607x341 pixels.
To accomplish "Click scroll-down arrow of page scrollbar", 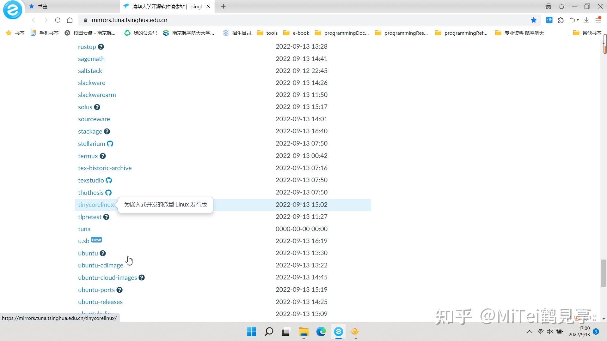I will coord(604,319).
